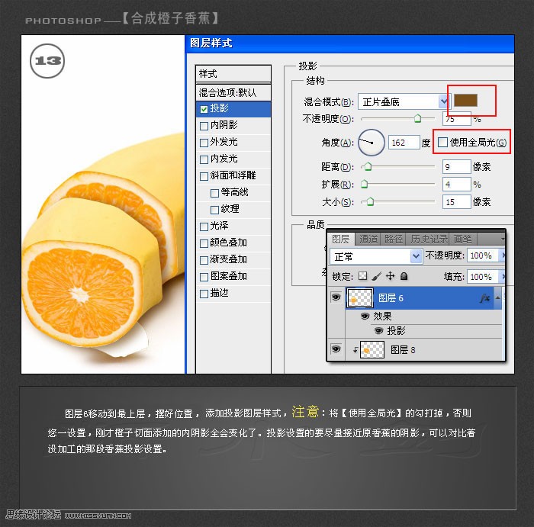The height and width of the screenshot is (527, 534).
Task: Switch to 画笔 tab
Action: coord(463,239)
